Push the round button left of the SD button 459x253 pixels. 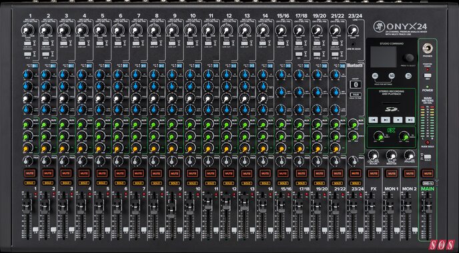tap(375, 76)
